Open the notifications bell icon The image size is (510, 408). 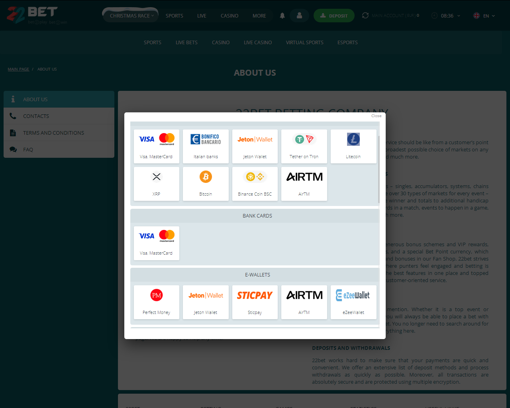pos(282,16)
